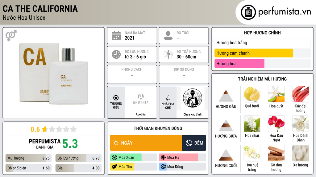Select the Quả bưởi note image

click(x=252, y=94)
